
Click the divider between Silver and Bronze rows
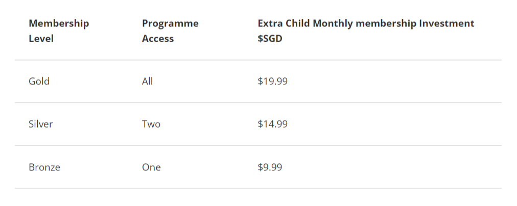pos(258,145)
